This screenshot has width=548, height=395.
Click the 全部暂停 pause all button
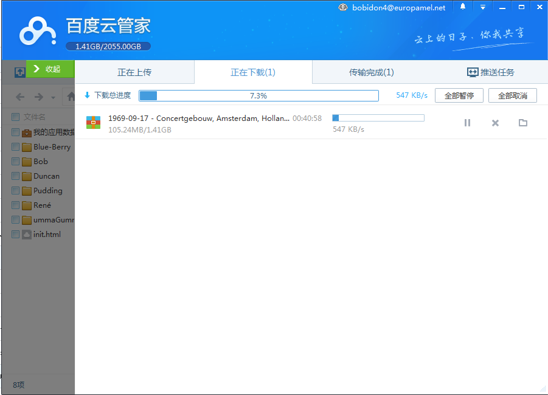point(459,95)
